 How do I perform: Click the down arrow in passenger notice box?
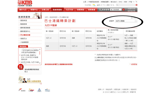coord(40,63)
